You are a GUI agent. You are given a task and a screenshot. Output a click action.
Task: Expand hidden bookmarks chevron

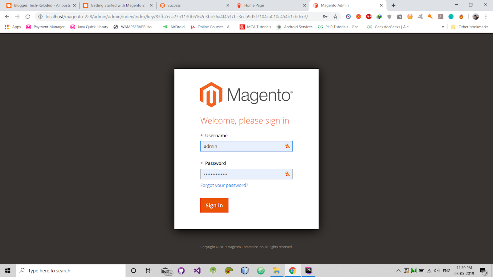pos(443,27)
